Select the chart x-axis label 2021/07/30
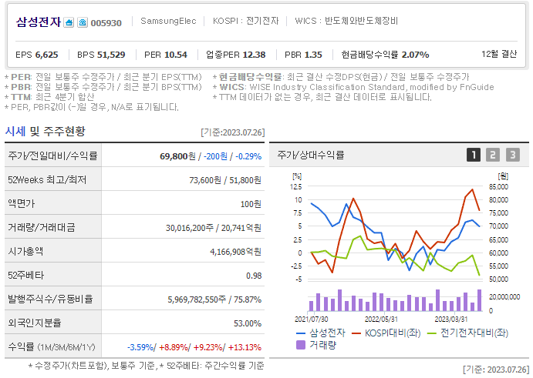 coord(311,319)
